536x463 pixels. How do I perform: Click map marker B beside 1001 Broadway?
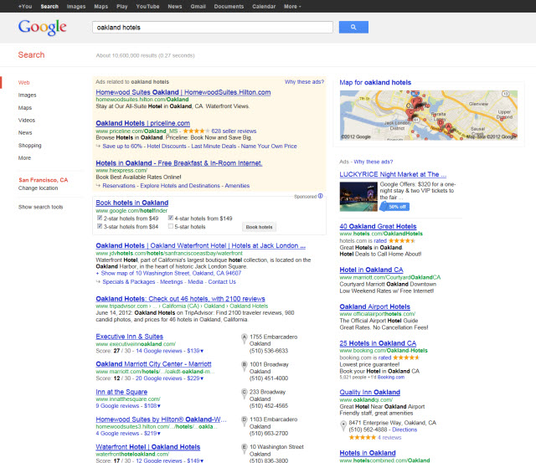click(244, 366)
